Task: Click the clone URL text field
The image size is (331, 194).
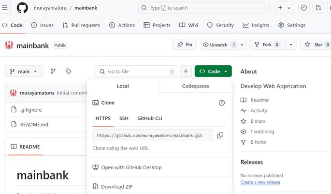Action: [153, 135]
